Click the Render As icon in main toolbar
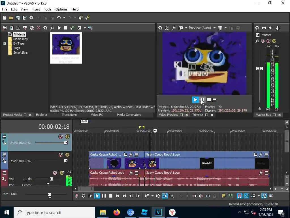The width and height of the screenshot is (290, 218). tap(24, 18)
